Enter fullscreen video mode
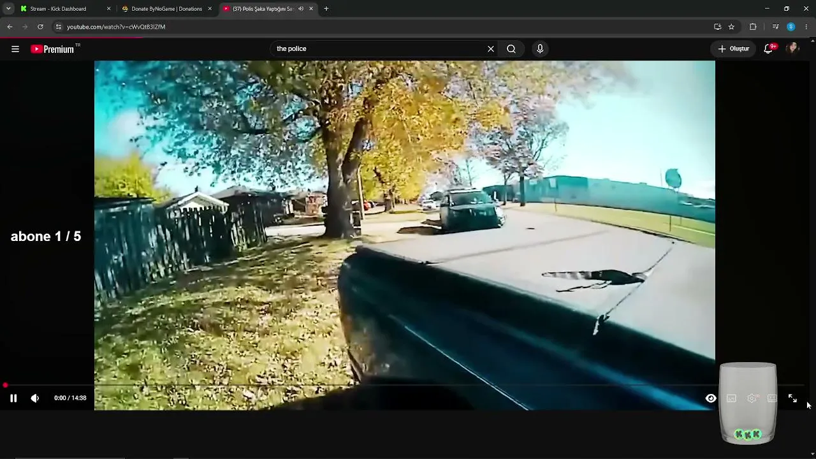Image resolution: width=816 pixels, height=459 pixels. [792, 398]
